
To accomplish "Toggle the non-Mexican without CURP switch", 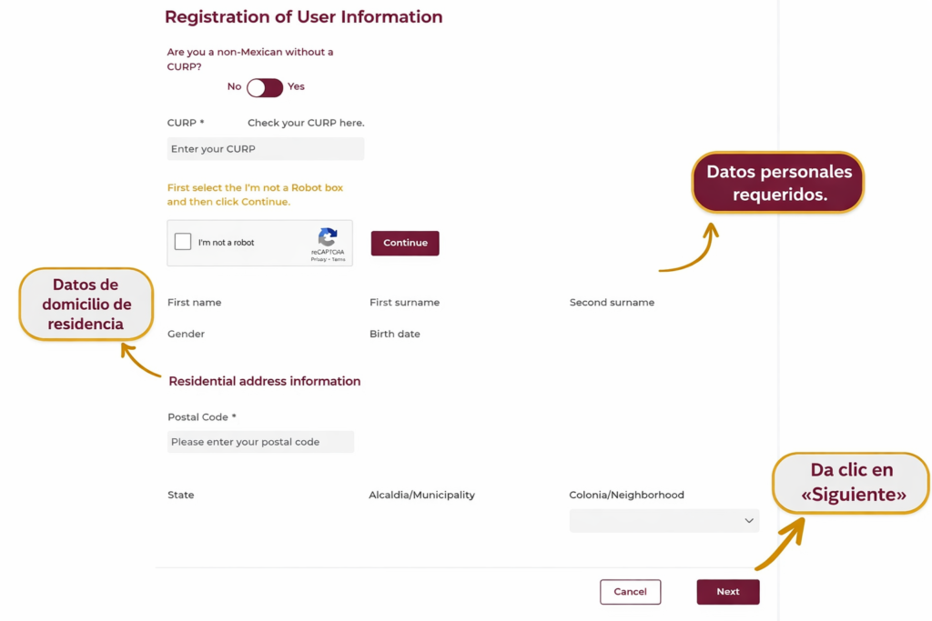I will point(265,87).
